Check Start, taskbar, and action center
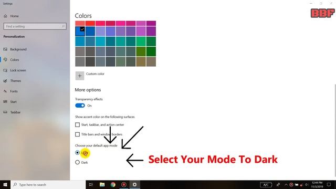The height and width of the screenshot is (189, 336). click(x=77, y=125)
